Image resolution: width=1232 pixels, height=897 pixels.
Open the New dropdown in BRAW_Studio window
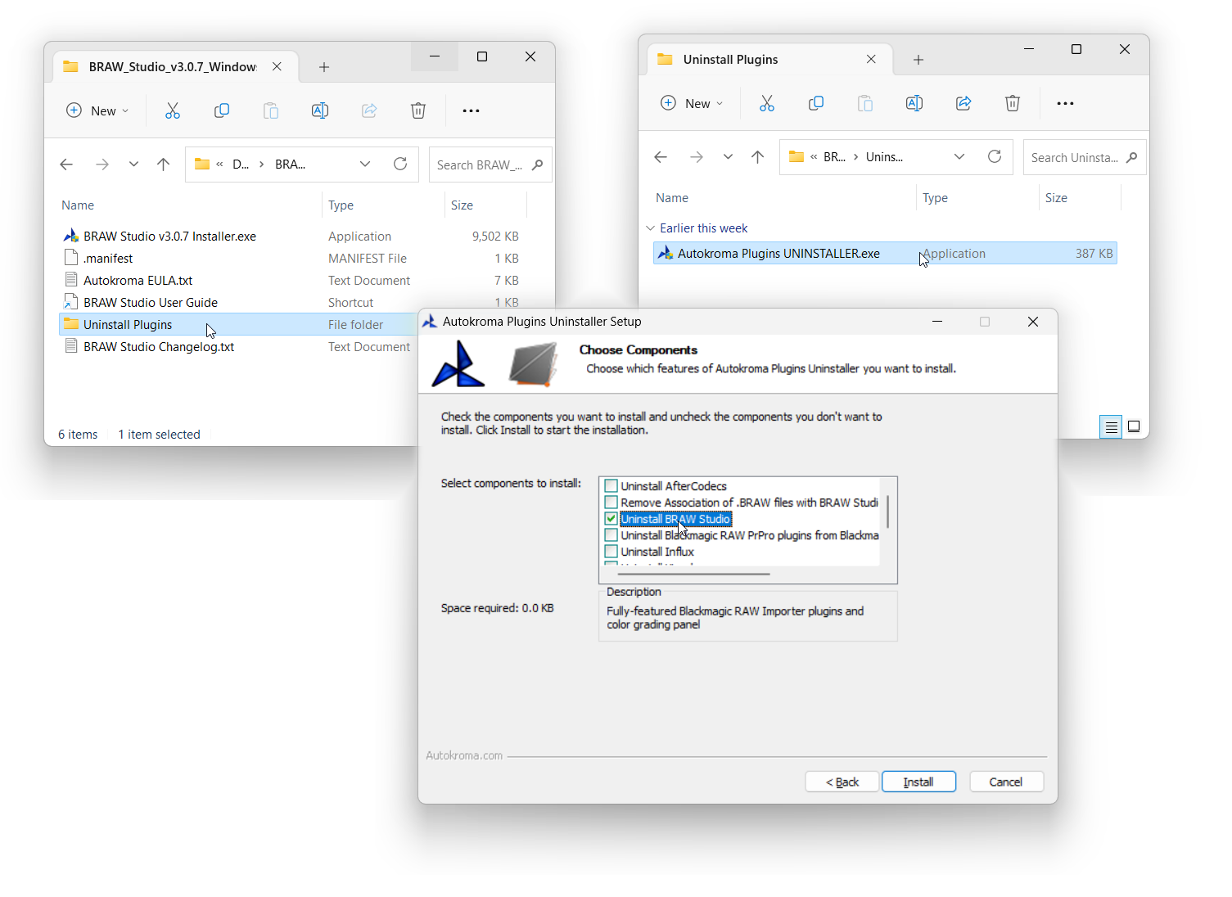point(97,110)
